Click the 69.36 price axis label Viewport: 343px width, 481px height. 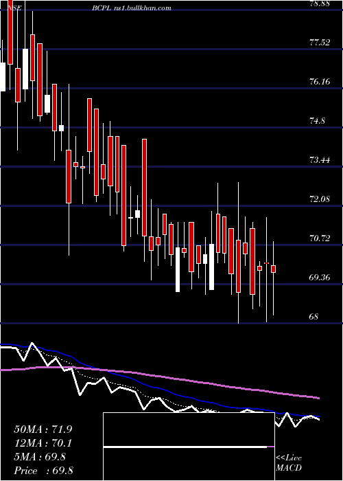pyautogui.click(x=320, y=278)
